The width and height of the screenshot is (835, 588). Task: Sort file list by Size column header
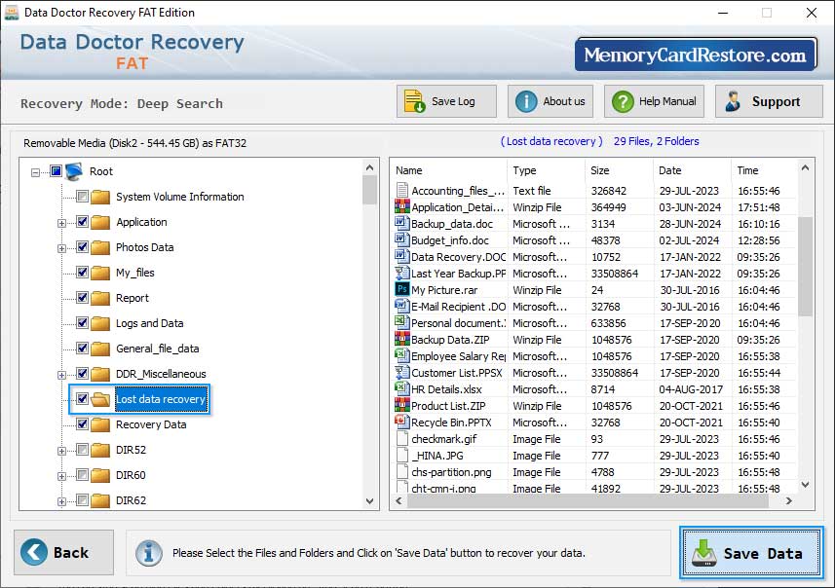[x=619, y=170]
